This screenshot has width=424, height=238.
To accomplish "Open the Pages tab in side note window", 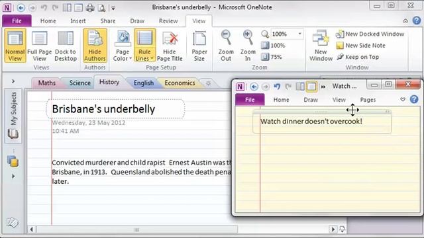I will click(x=368, y=100).
